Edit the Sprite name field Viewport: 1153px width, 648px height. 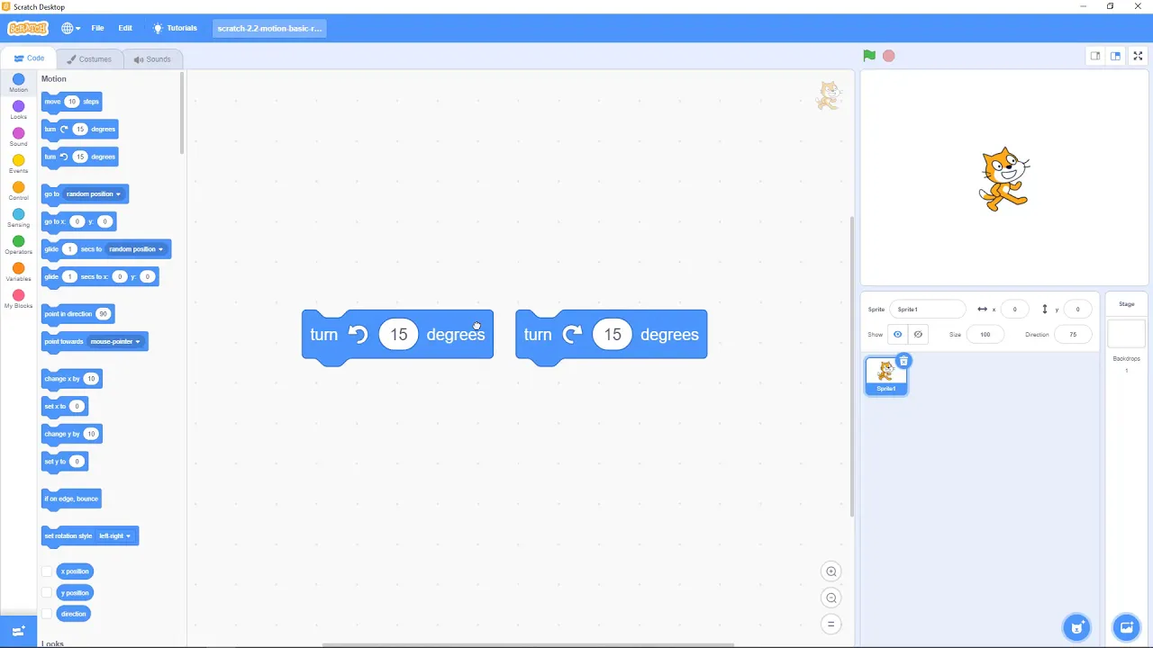928,310
